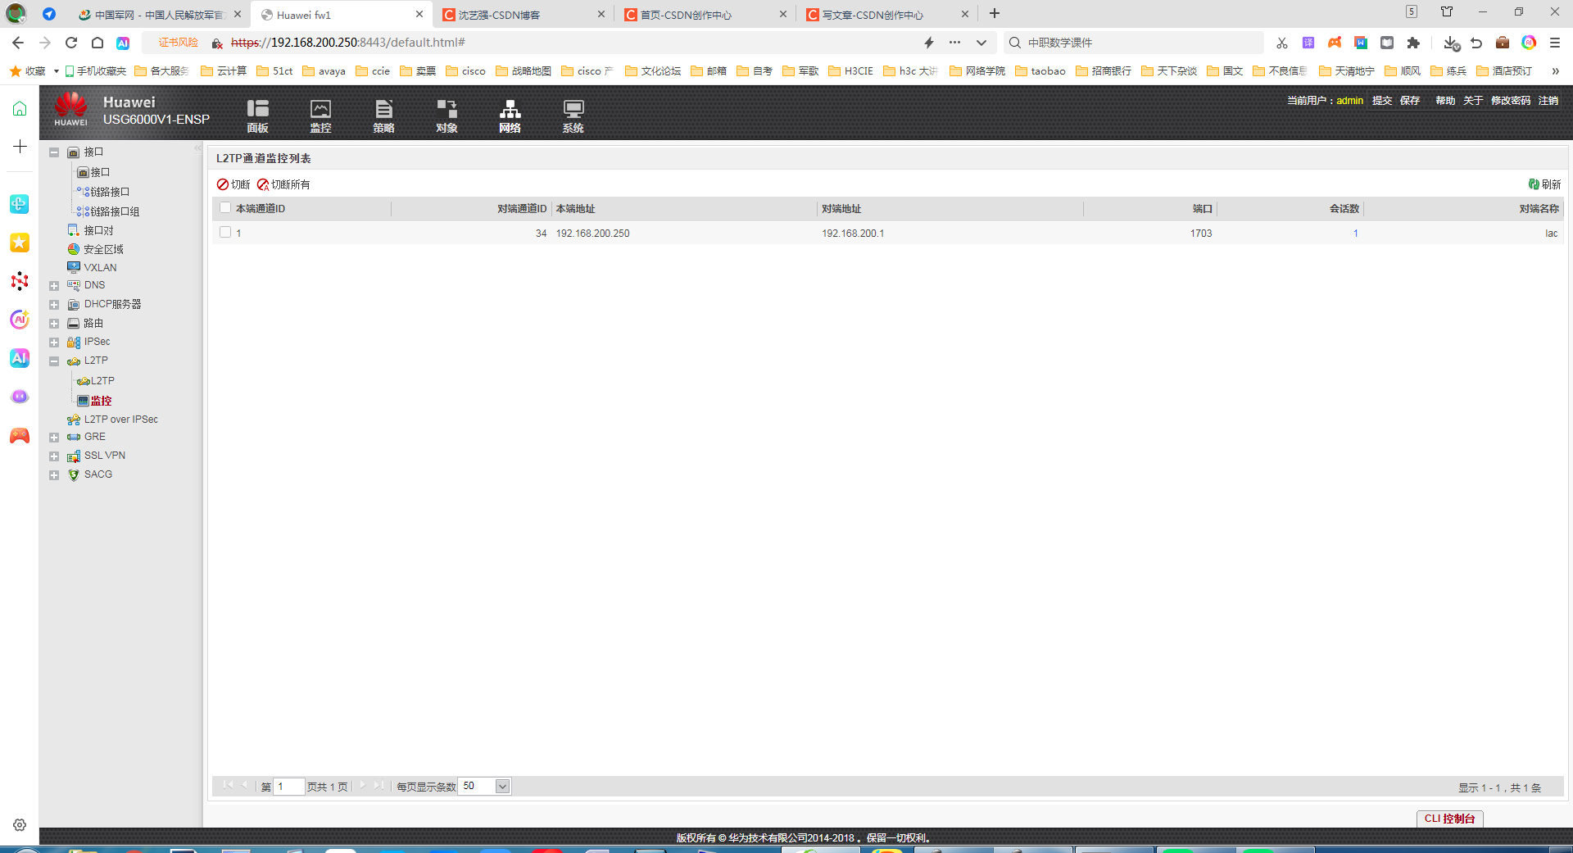Screen dimensions: 1573x853
Task: Open the CLI 控制台 button
Action: (x=1449, y=819)
